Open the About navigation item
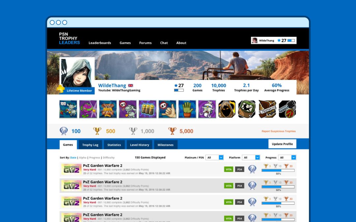Viewport: 356px width, 222px height. tap(181, 43)
